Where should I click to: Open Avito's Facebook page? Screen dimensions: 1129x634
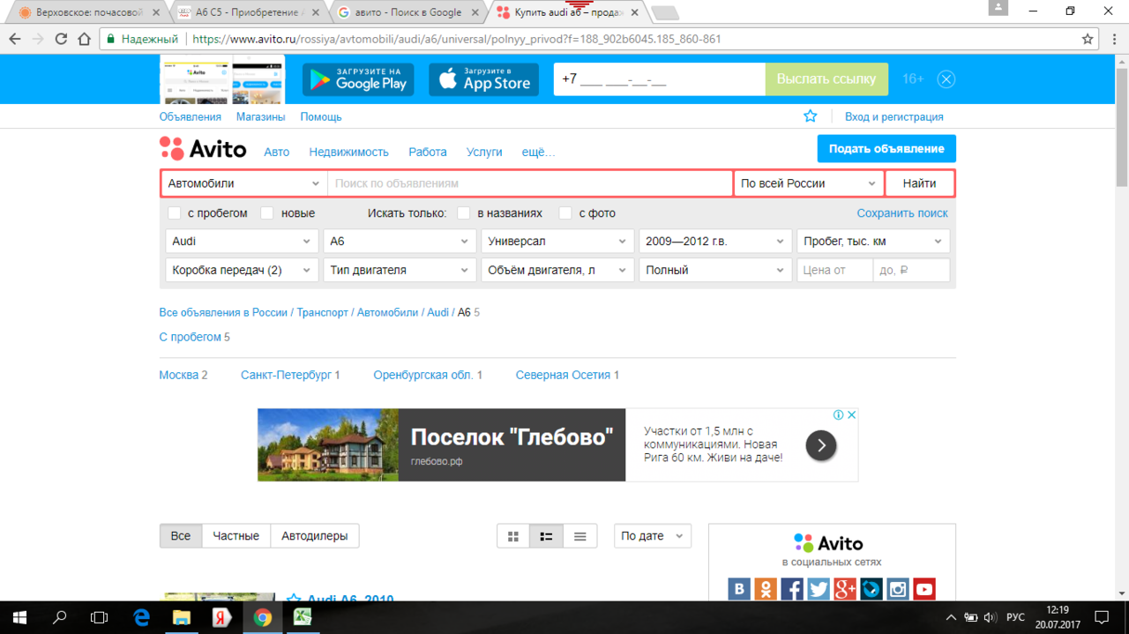tap(792, 589)
